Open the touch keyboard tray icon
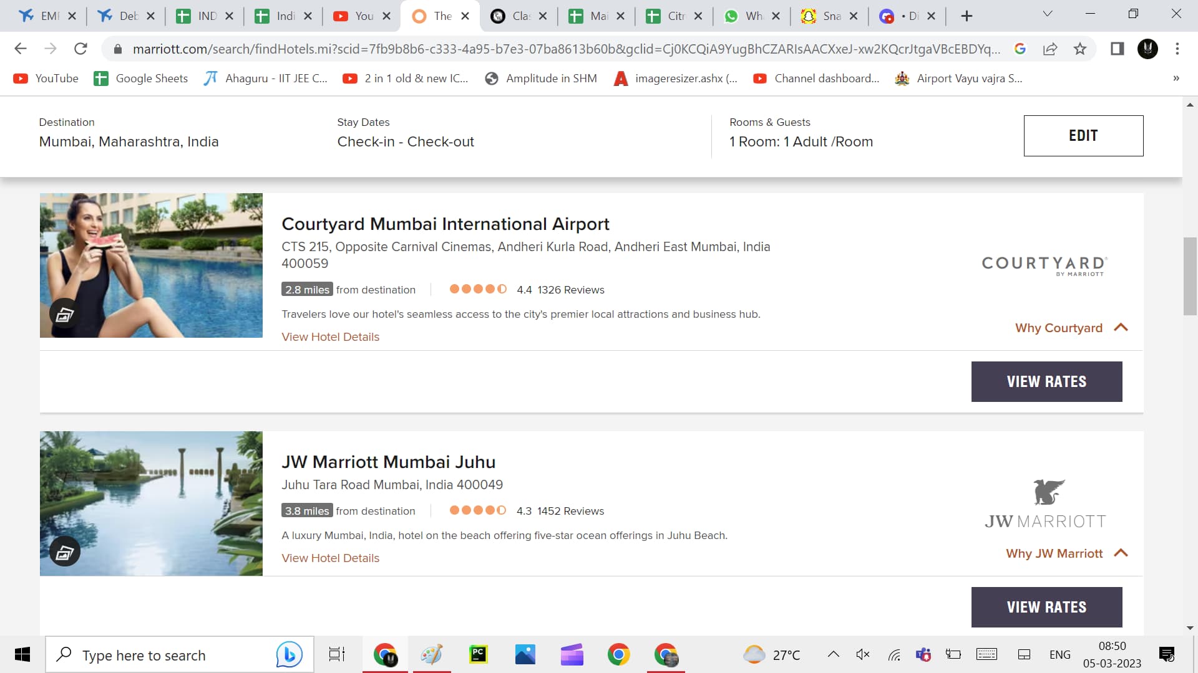Viewport: 1198px width, 673px height. tap(986, 654)
